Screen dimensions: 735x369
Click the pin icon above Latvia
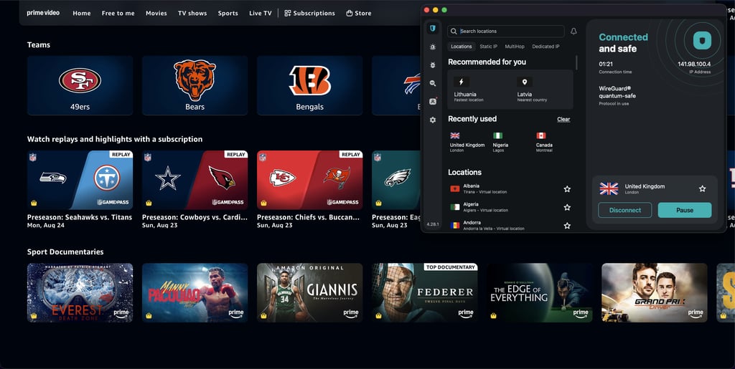[x=525, y=82]
